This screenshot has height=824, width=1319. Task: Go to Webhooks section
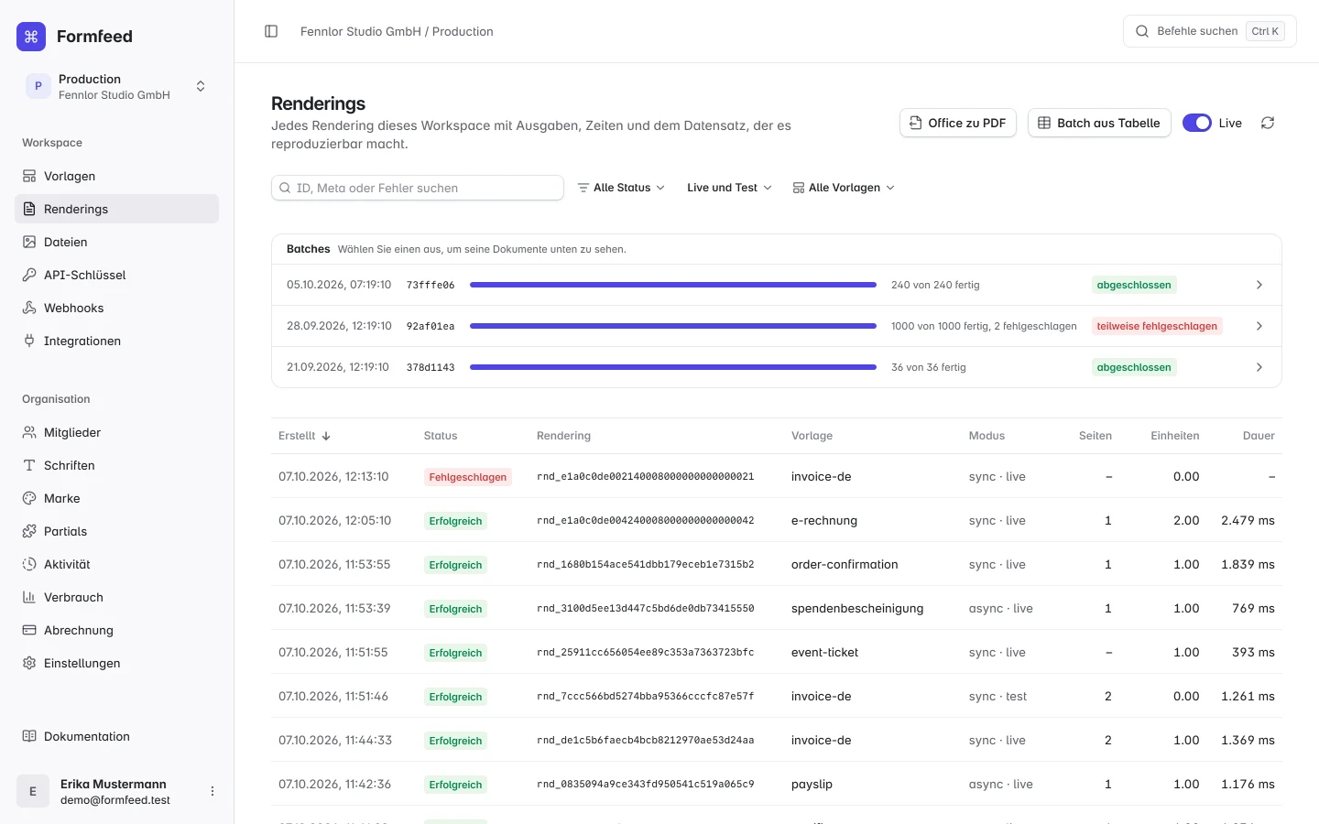pyautogui.click(x=116, y=308)
